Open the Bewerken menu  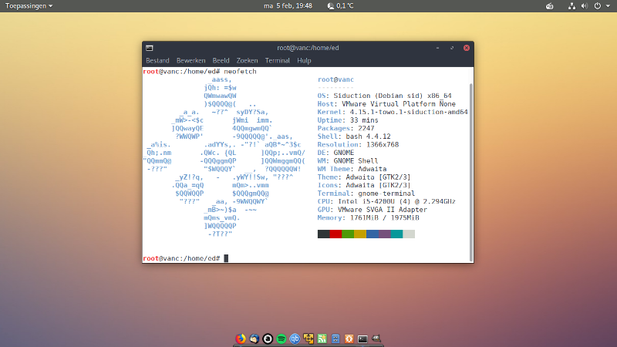click(x=190, y=61)
